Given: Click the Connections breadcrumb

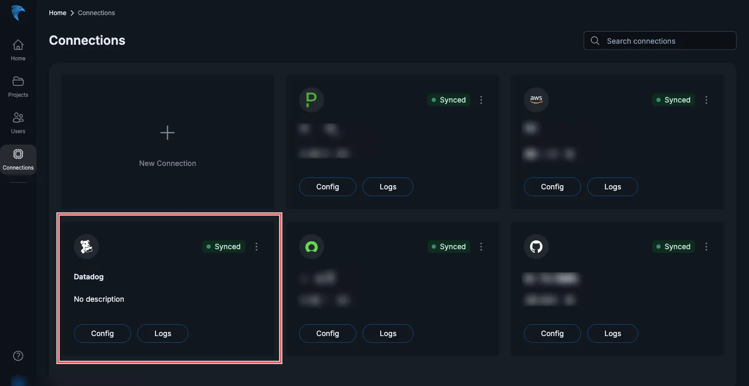Looking at the screenshot, I should coord(96,13).
